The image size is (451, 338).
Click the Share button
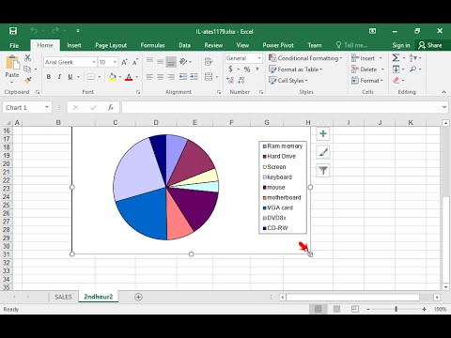(430, 45)
